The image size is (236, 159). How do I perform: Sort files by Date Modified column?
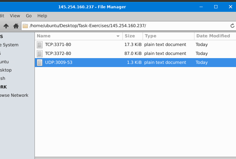215,36
